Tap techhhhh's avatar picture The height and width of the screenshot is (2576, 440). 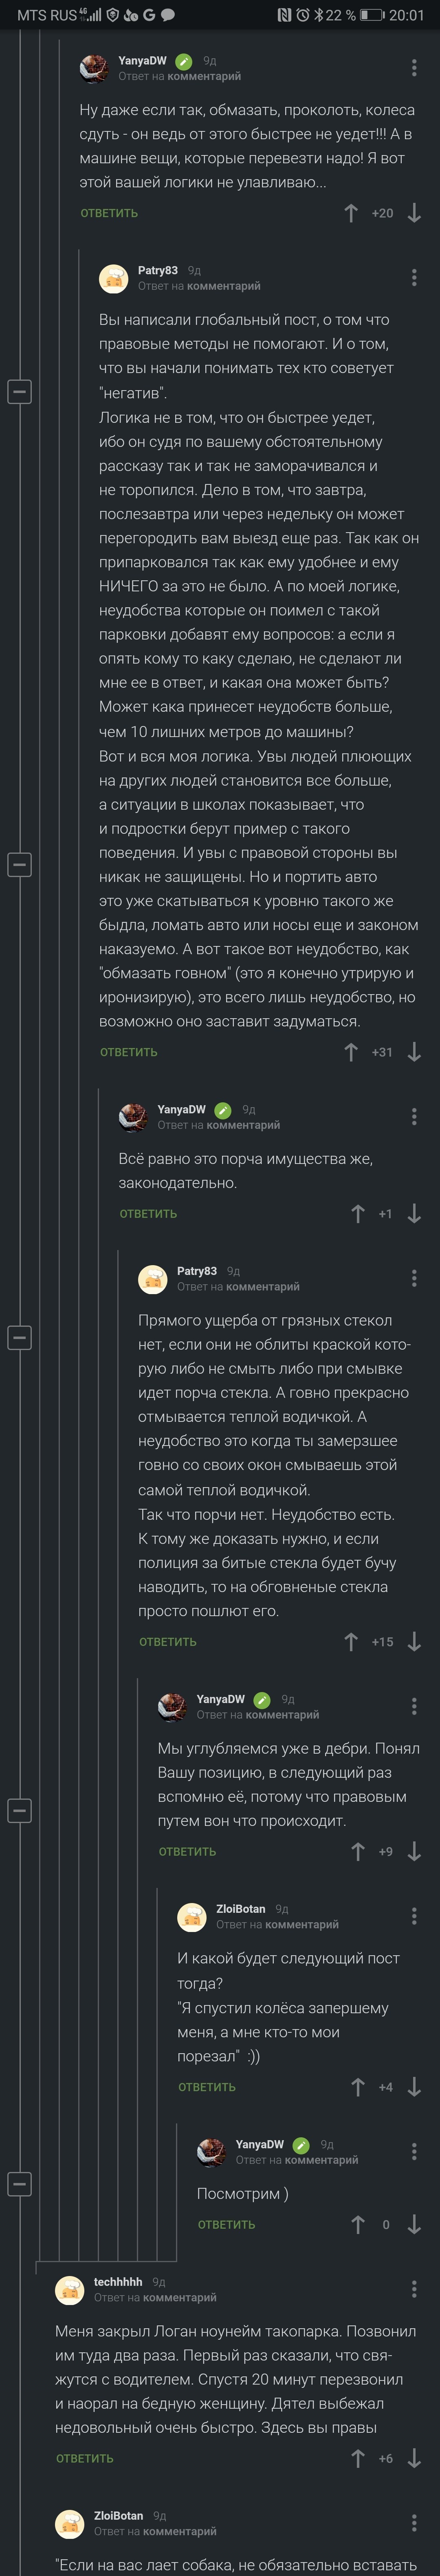70,2289
